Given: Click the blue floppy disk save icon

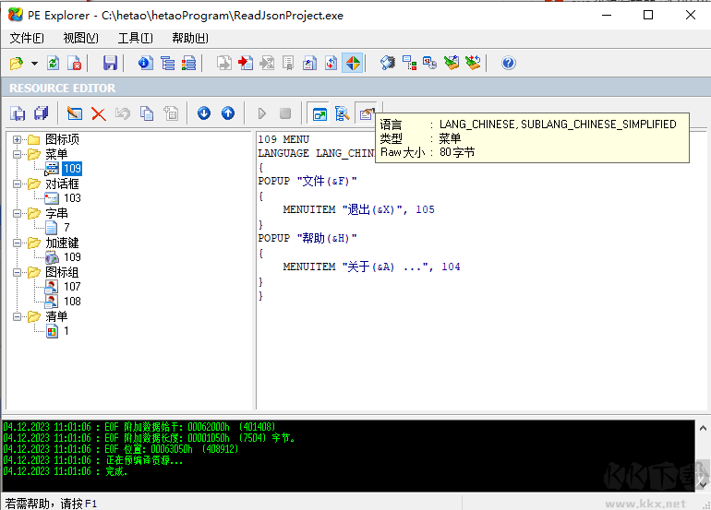Looking at the screenshot, I should (110, 63).
